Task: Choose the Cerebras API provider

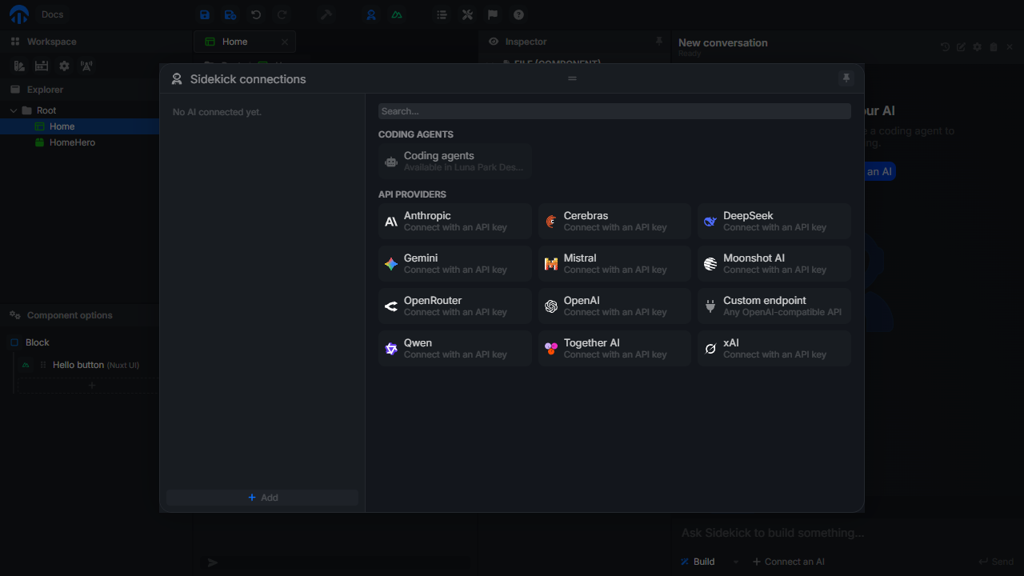Action: coord(614,222)
